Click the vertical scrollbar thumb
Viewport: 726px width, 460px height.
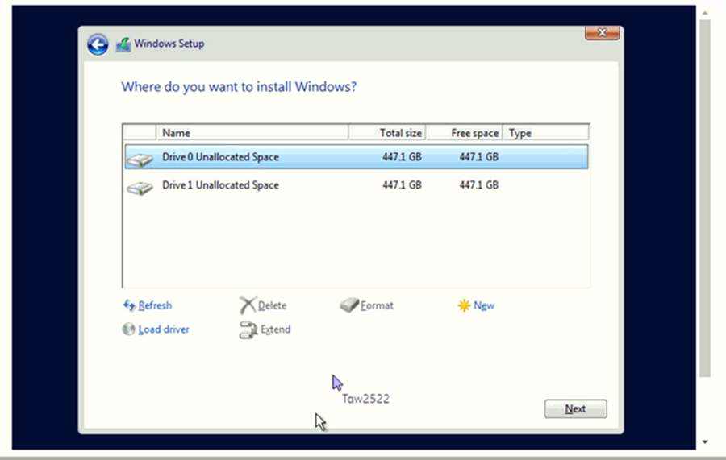tap(705, 199)
